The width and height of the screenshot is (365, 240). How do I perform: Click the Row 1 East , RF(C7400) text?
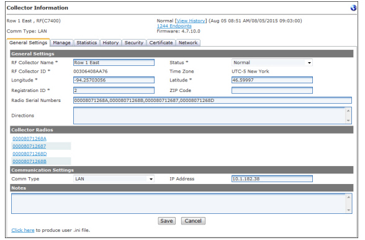click(34, 21)
